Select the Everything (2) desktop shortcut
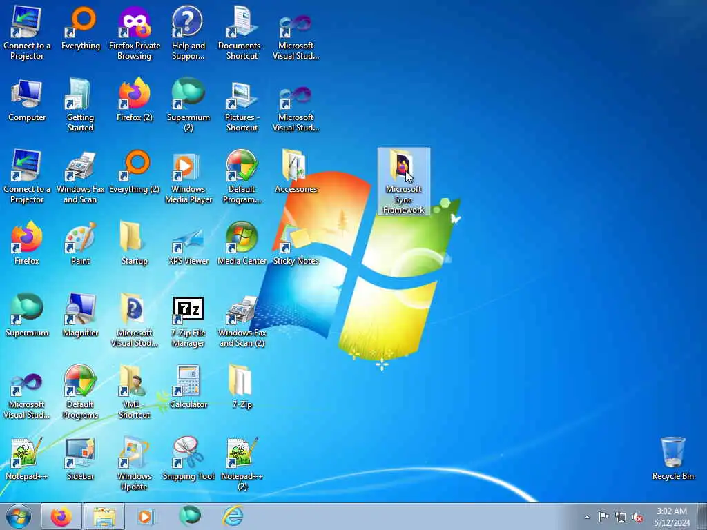The image size is (707, 530). click(x=135, y=172)
